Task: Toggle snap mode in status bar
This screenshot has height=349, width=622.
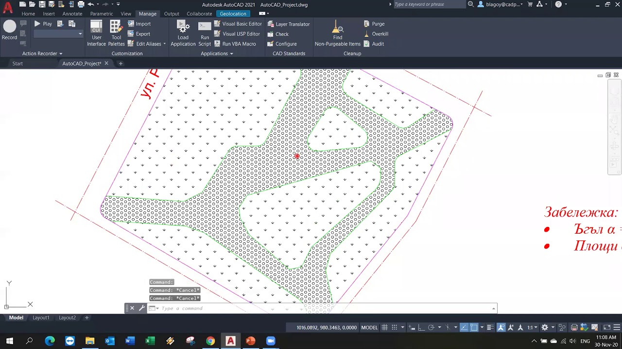Action: coord(395,328)
